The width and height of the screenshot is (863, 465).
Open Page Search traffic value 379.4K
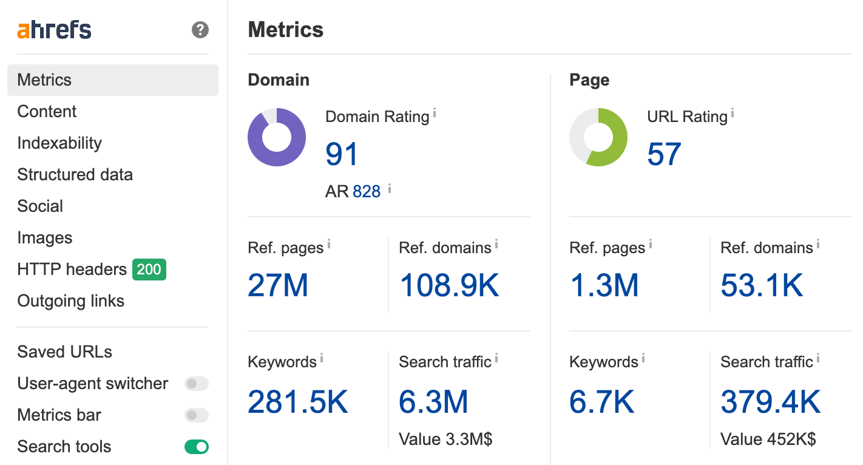[x=771, y=402]
